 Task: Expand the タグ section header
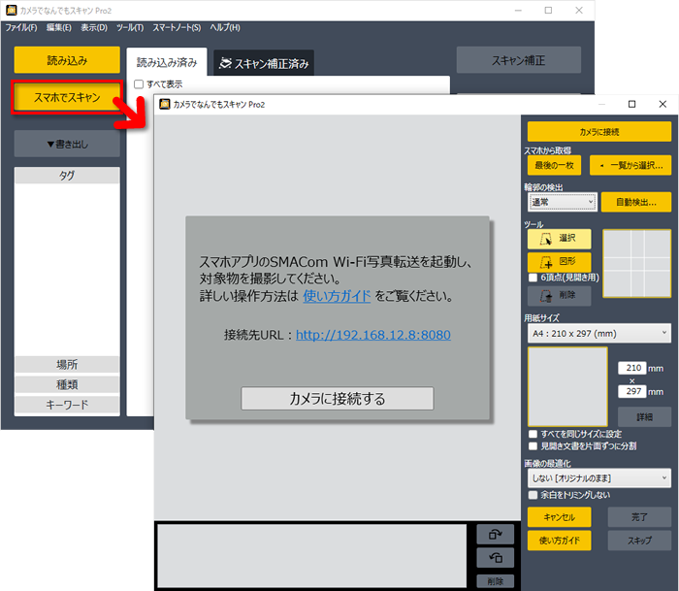(x=67, y=176)
